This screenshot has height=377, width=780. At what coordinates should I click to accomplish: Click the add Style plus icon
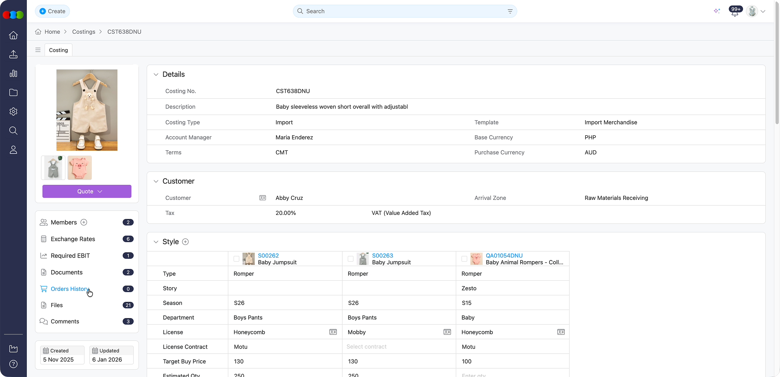pos(185,242)
